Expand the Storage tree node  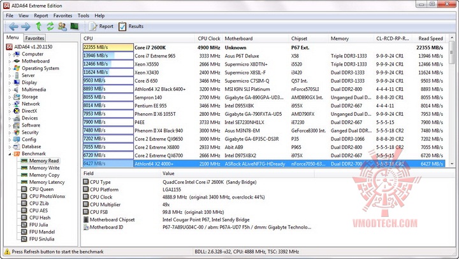click(x=10, y=97)
